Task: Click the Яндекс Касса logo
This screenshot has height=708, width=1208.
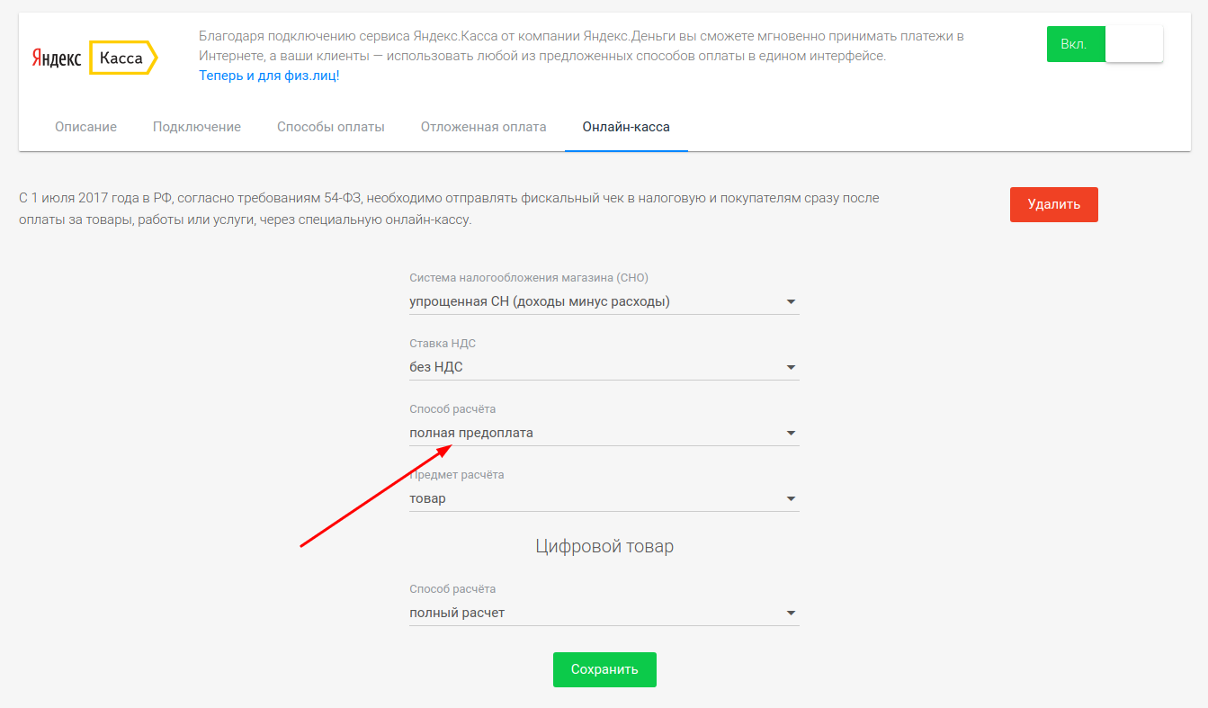Action: pyautogui.click(x=94, y=58)
